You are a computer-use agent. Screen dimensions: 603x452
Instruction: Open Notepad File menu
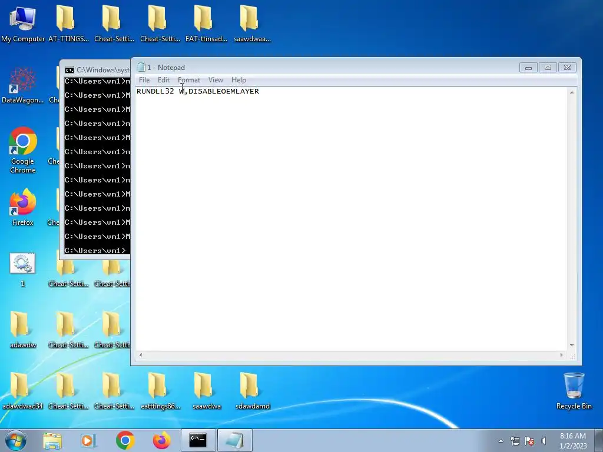[x=144, y=80]
